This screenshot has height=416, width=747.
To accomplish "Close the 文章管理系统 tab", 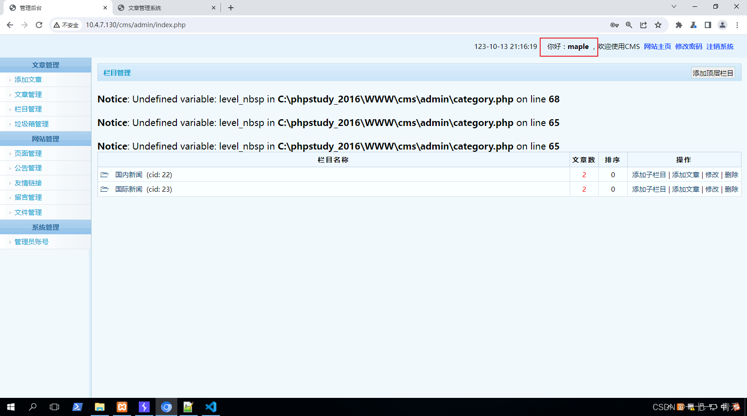I will (214, 8).
